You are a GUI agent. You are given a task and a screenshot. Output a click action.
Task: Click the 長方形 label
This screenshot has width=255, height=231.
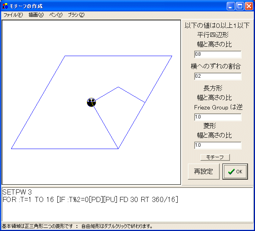pyautogui.click(x=213, y=88)
